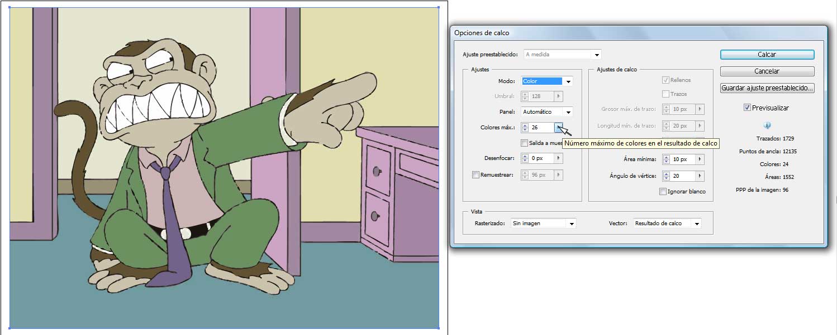
Task: Click the 'PPP de la imagen: 96' text
Action: (x=762, y=190)
